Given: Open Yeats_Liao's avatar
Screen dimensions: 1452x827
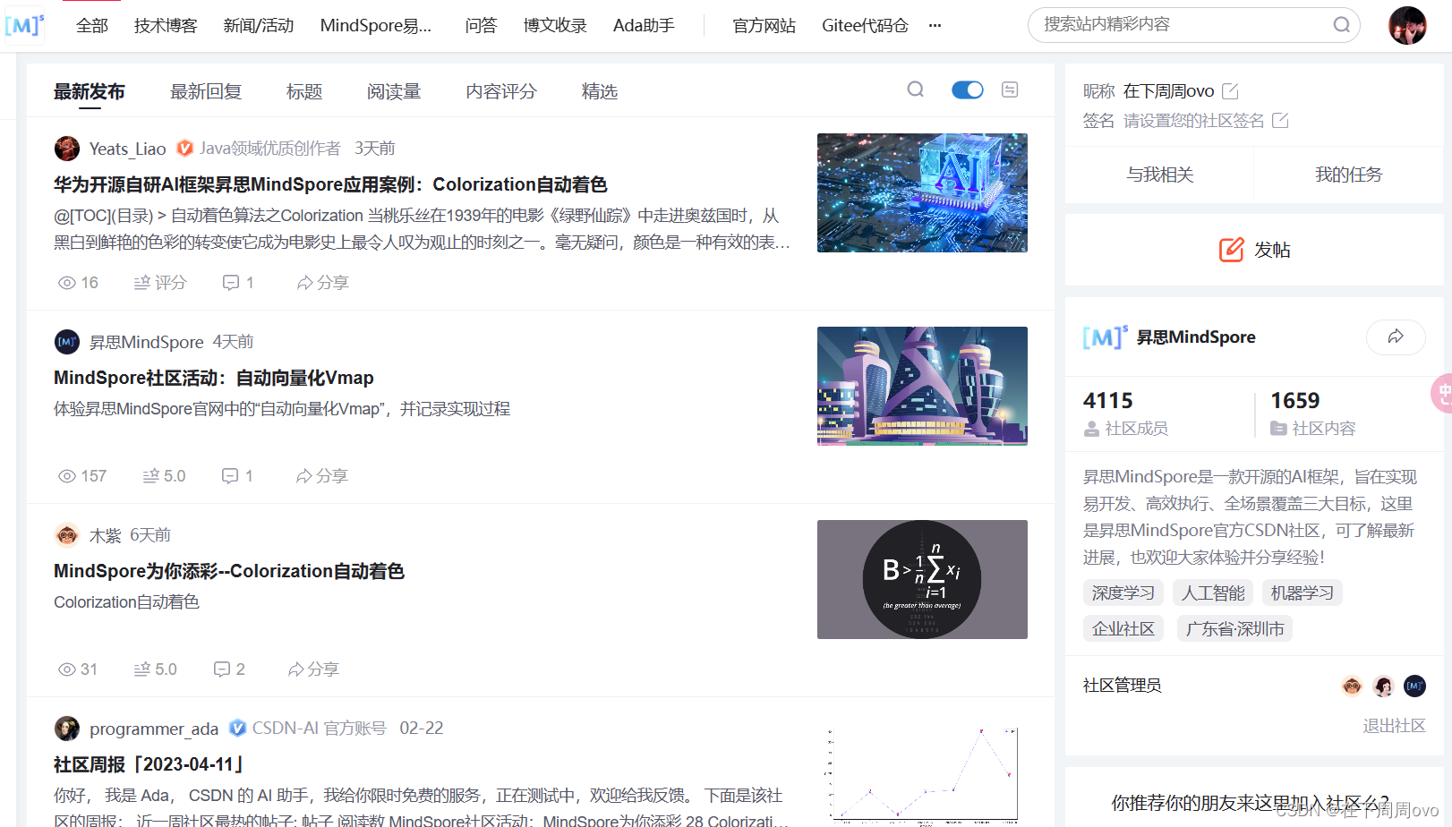Looking at the screenshot, I should point(66,149).
